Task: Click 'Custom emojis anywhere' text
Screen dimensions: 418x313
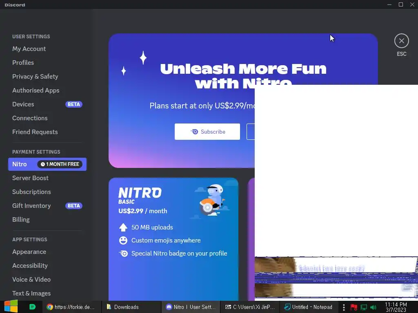Action: (x=166, y=240)
